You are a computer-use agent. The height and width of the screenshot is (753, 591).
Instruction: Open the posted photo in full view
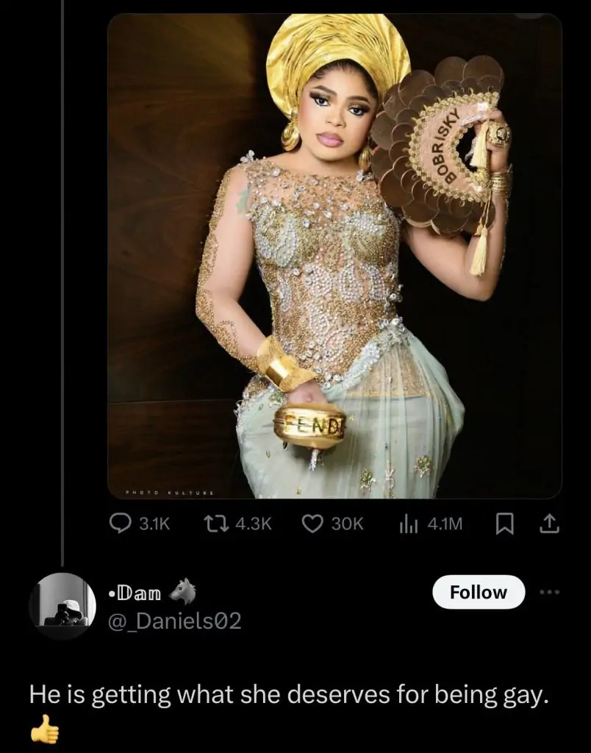point(334,256)
